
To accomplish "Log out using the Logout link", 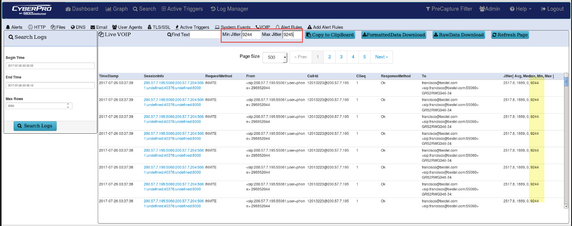I will (x=552, y=9).
